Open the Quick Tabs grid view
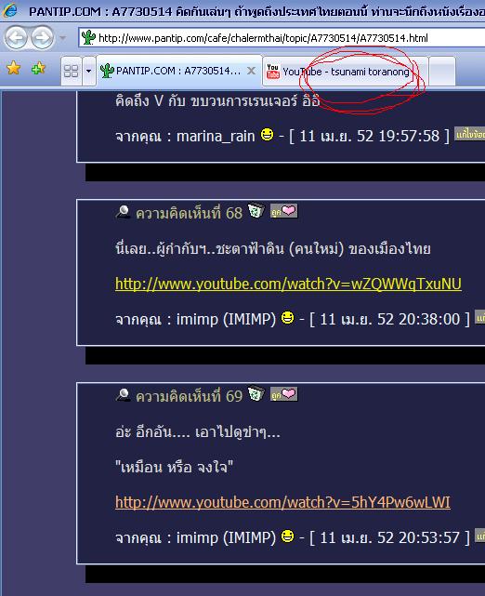Image resolution: width=485 pixels, height=596 pixels. click(72, 71)
